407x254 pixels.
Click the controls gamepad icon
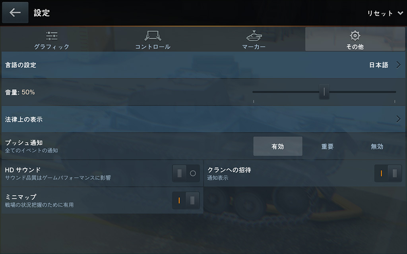[153, 36]
